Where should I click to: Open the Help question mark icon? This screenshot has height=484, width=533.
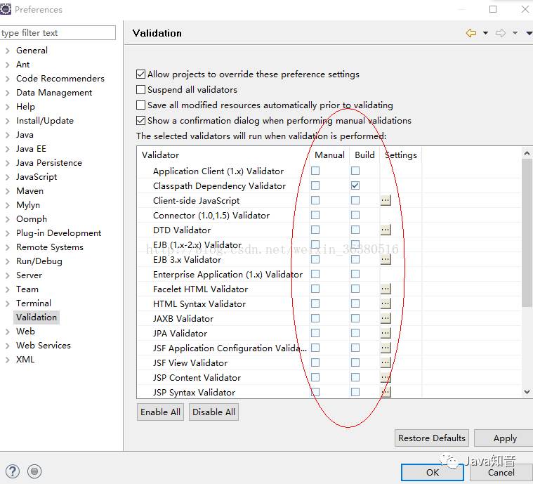pos(12,471)
